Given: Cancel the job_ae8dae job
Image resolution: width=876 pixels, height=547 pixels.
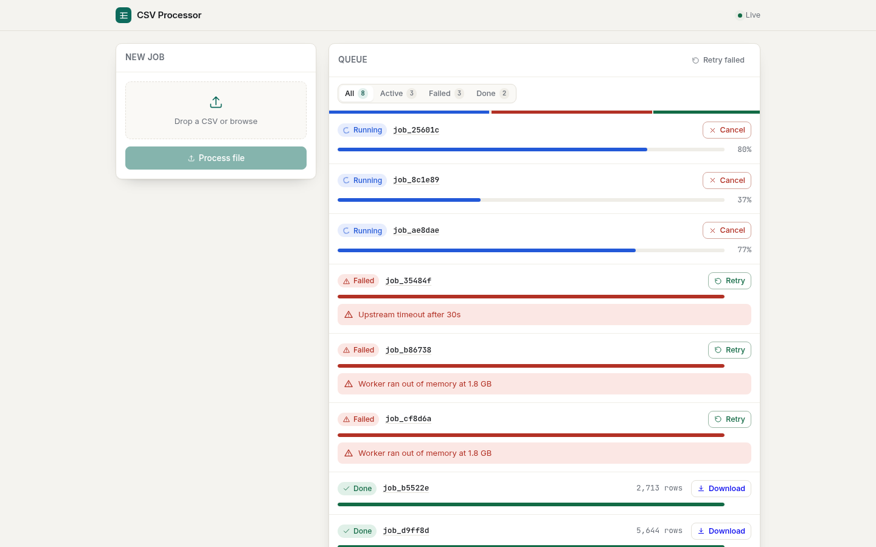Looking at the screenshot, I should click(x=727, y=230).
